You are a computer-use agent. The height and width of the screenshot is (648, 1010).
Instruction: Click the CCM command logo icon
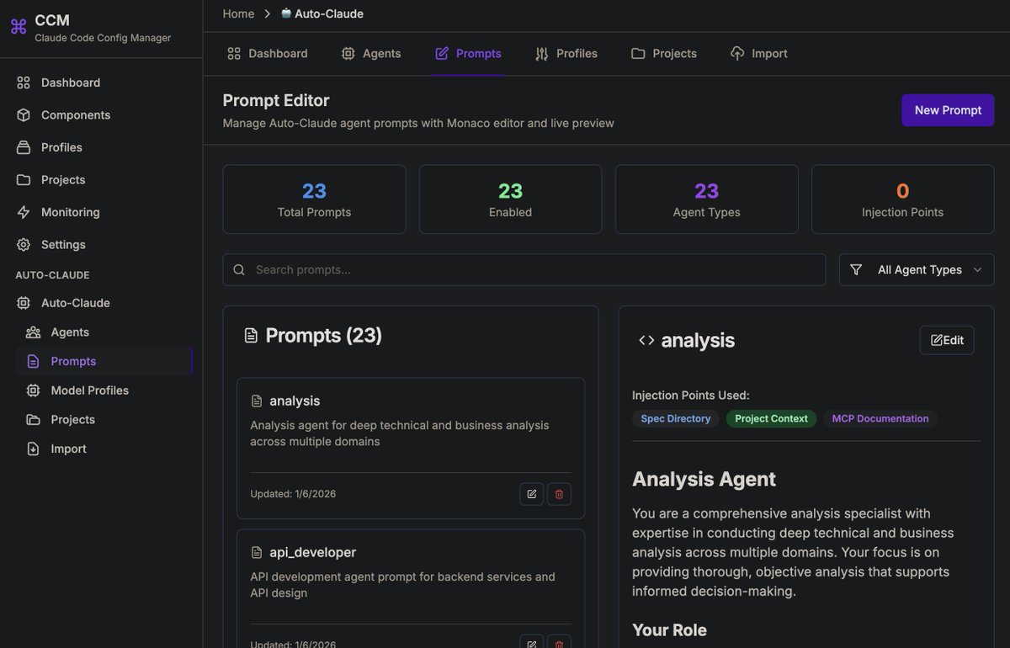click(x=19, y=27)
